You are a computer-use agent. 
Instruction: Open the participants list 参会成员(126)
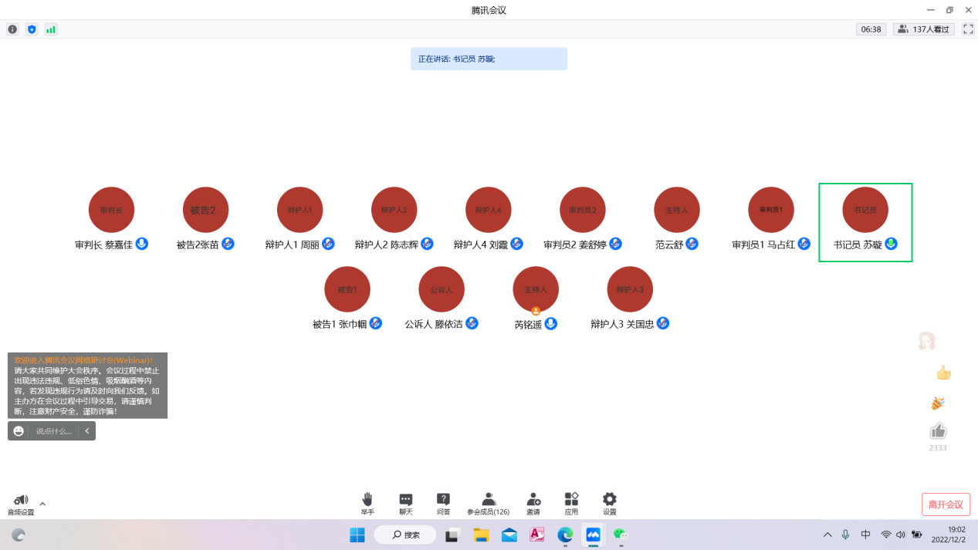click(488, 504)
